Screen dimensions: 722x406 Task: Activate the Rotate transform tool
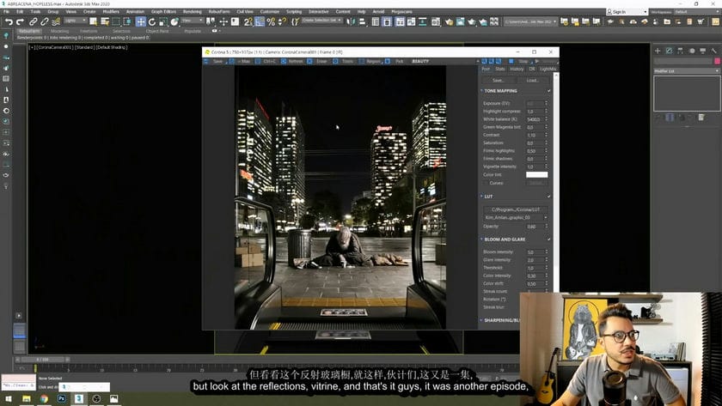coord(151,21)
